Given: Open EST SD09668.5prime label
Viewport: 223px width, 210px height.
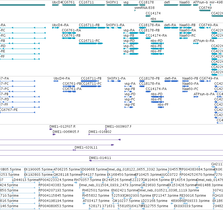Looking at the screenshot, I should [x=94, y=169].
